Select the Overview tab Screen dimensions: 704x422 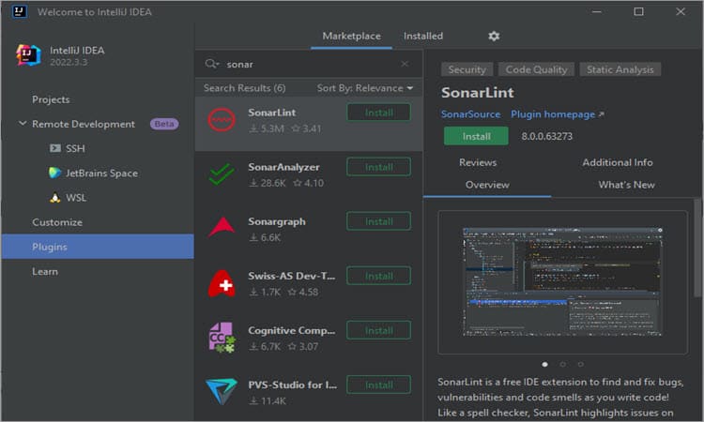tap(487, 185)
